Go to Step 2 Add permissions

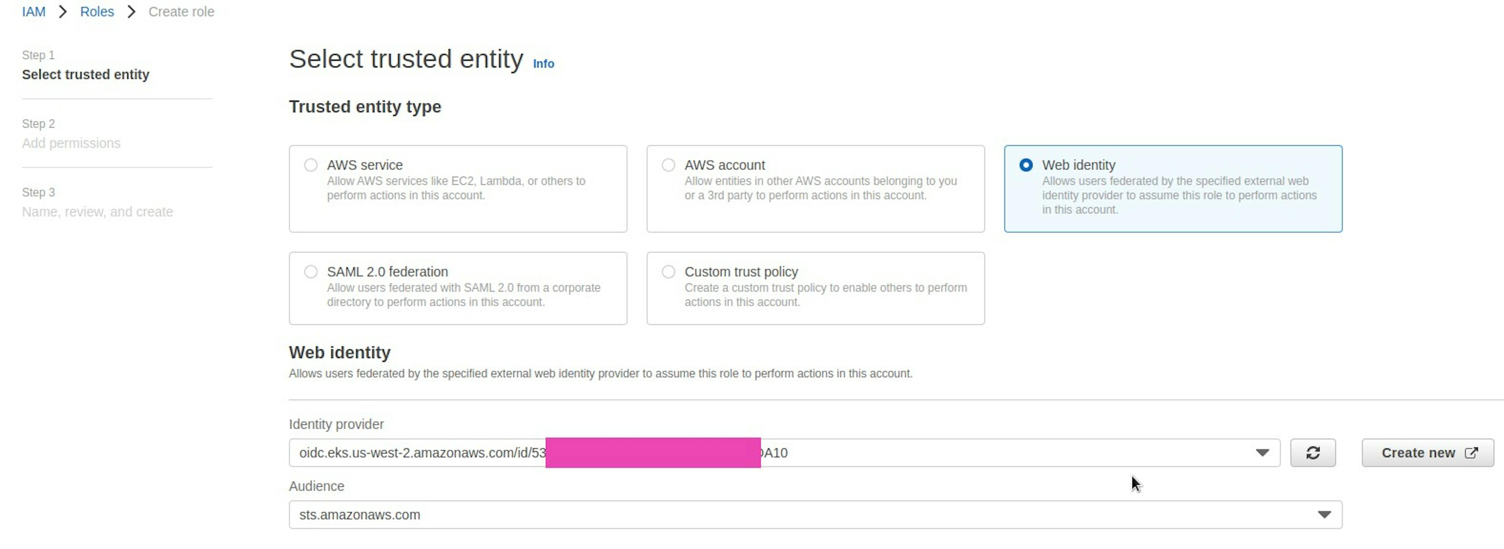click(71, 144)
